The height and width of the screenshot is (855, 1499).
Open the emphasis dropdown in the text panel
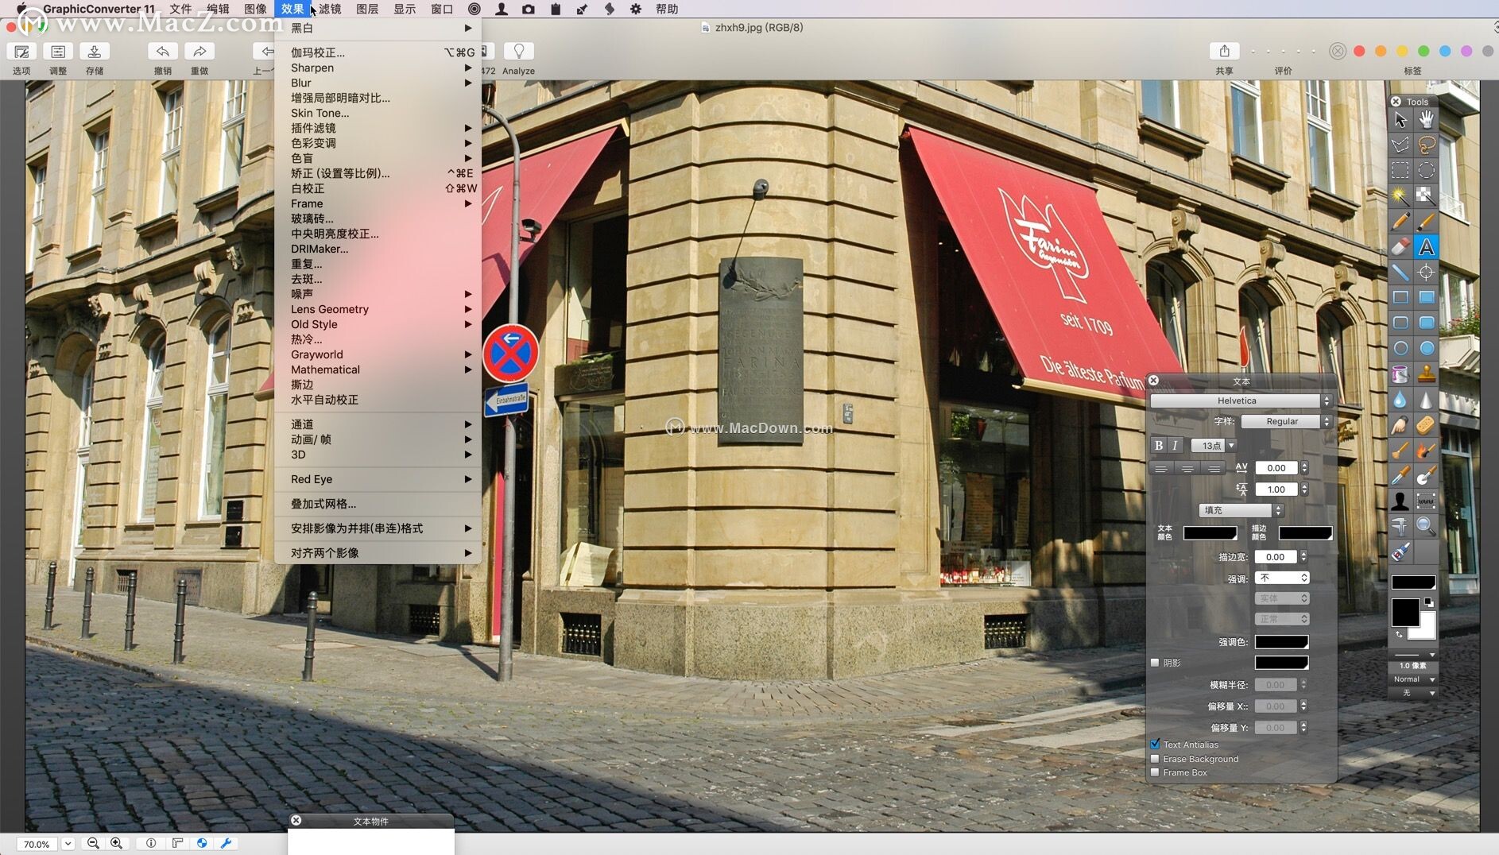1282,578
